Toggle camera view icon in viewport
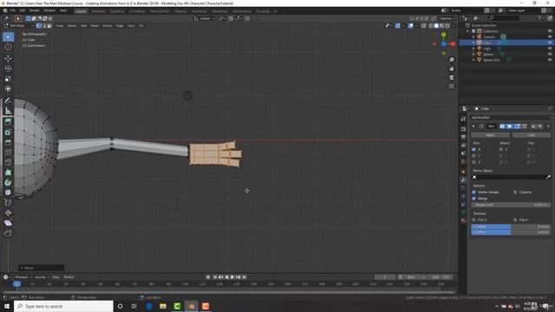The width and height of the screenshot is (555, 312). [x=452, y=77]
